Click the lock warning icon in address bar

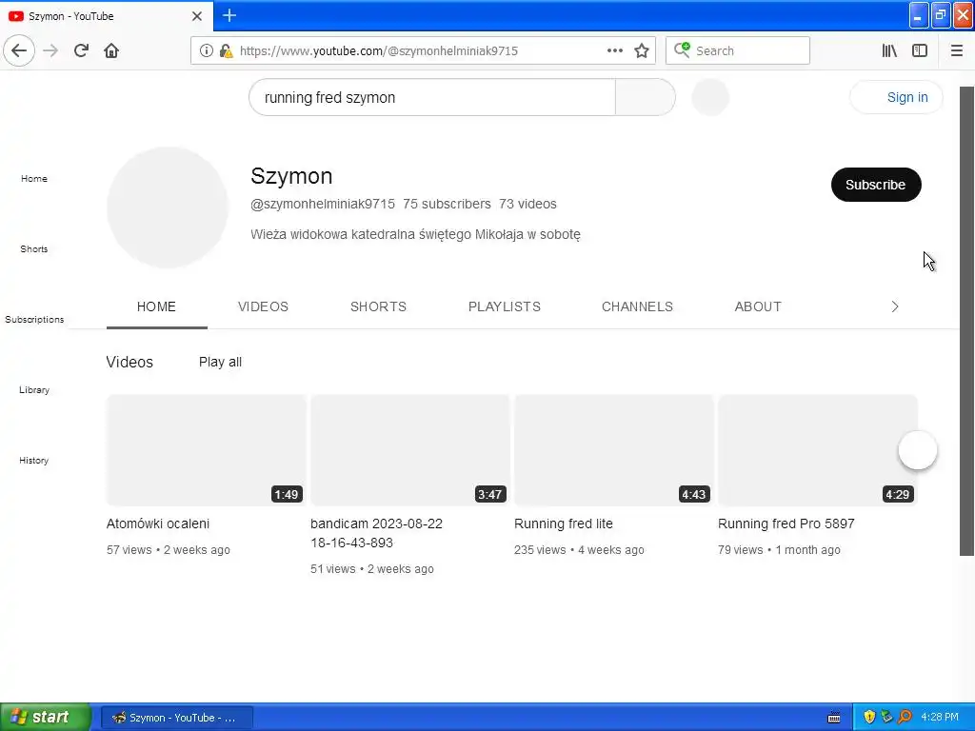click(x=226, y=51)
